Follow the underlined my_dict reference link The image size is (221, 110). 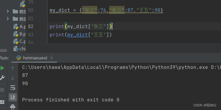click(77, 35)
